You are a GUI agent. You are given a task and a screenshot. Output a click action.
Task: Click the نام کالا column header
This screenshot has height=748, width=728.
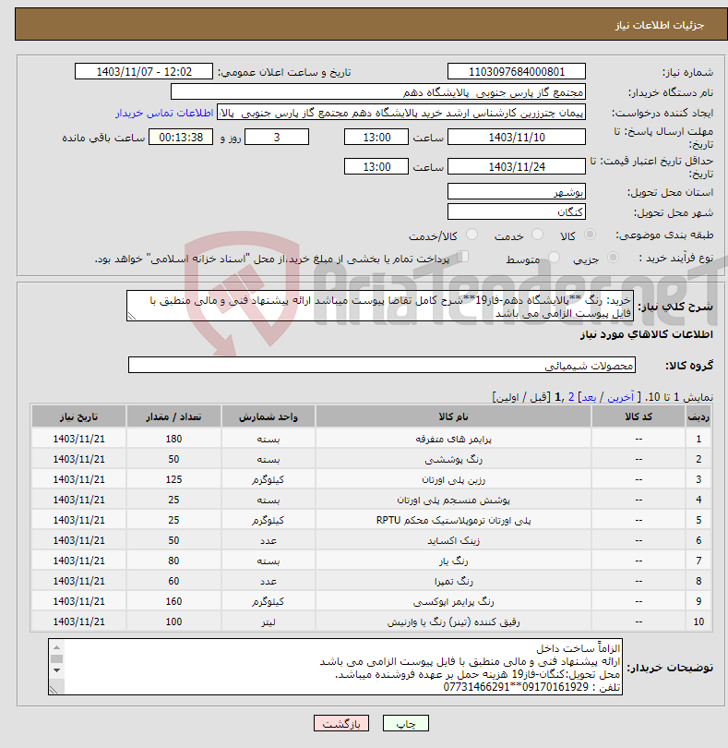tap(453, 416)
